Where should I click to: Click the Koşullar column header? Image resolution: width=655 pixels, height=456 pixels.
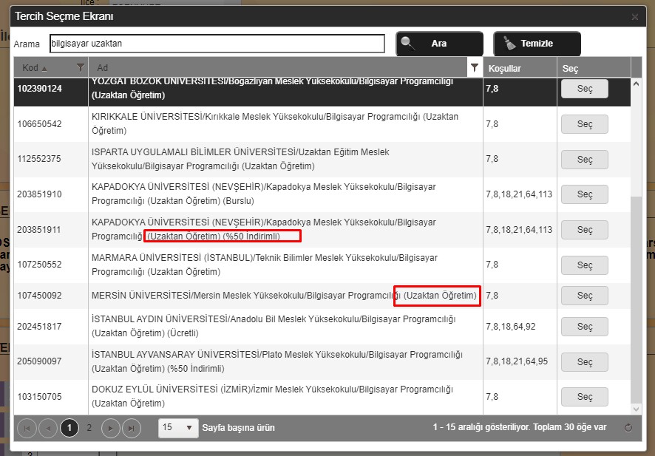point(505,68)
